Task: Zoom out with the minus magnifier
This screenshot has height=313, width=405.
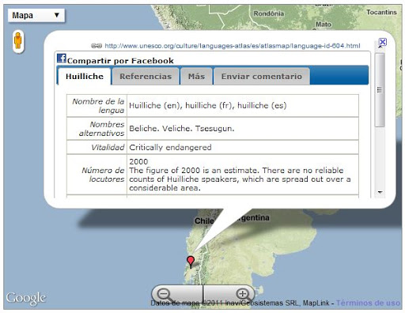Action: pyautogui.click(x=164, y=294)
